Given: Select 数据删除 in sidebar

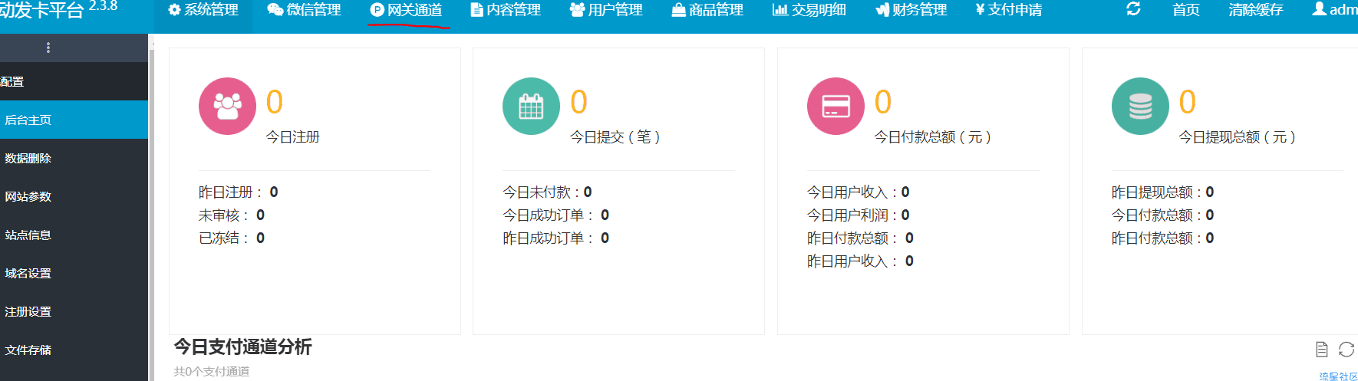Looking at the screenshot, I should (x=74, y=158).
